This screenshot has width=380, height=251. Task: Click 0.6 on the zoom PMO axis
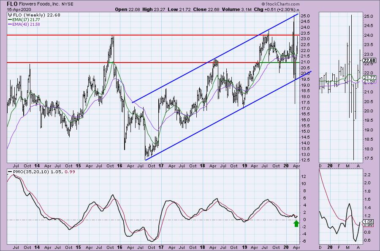coord(367,240)
